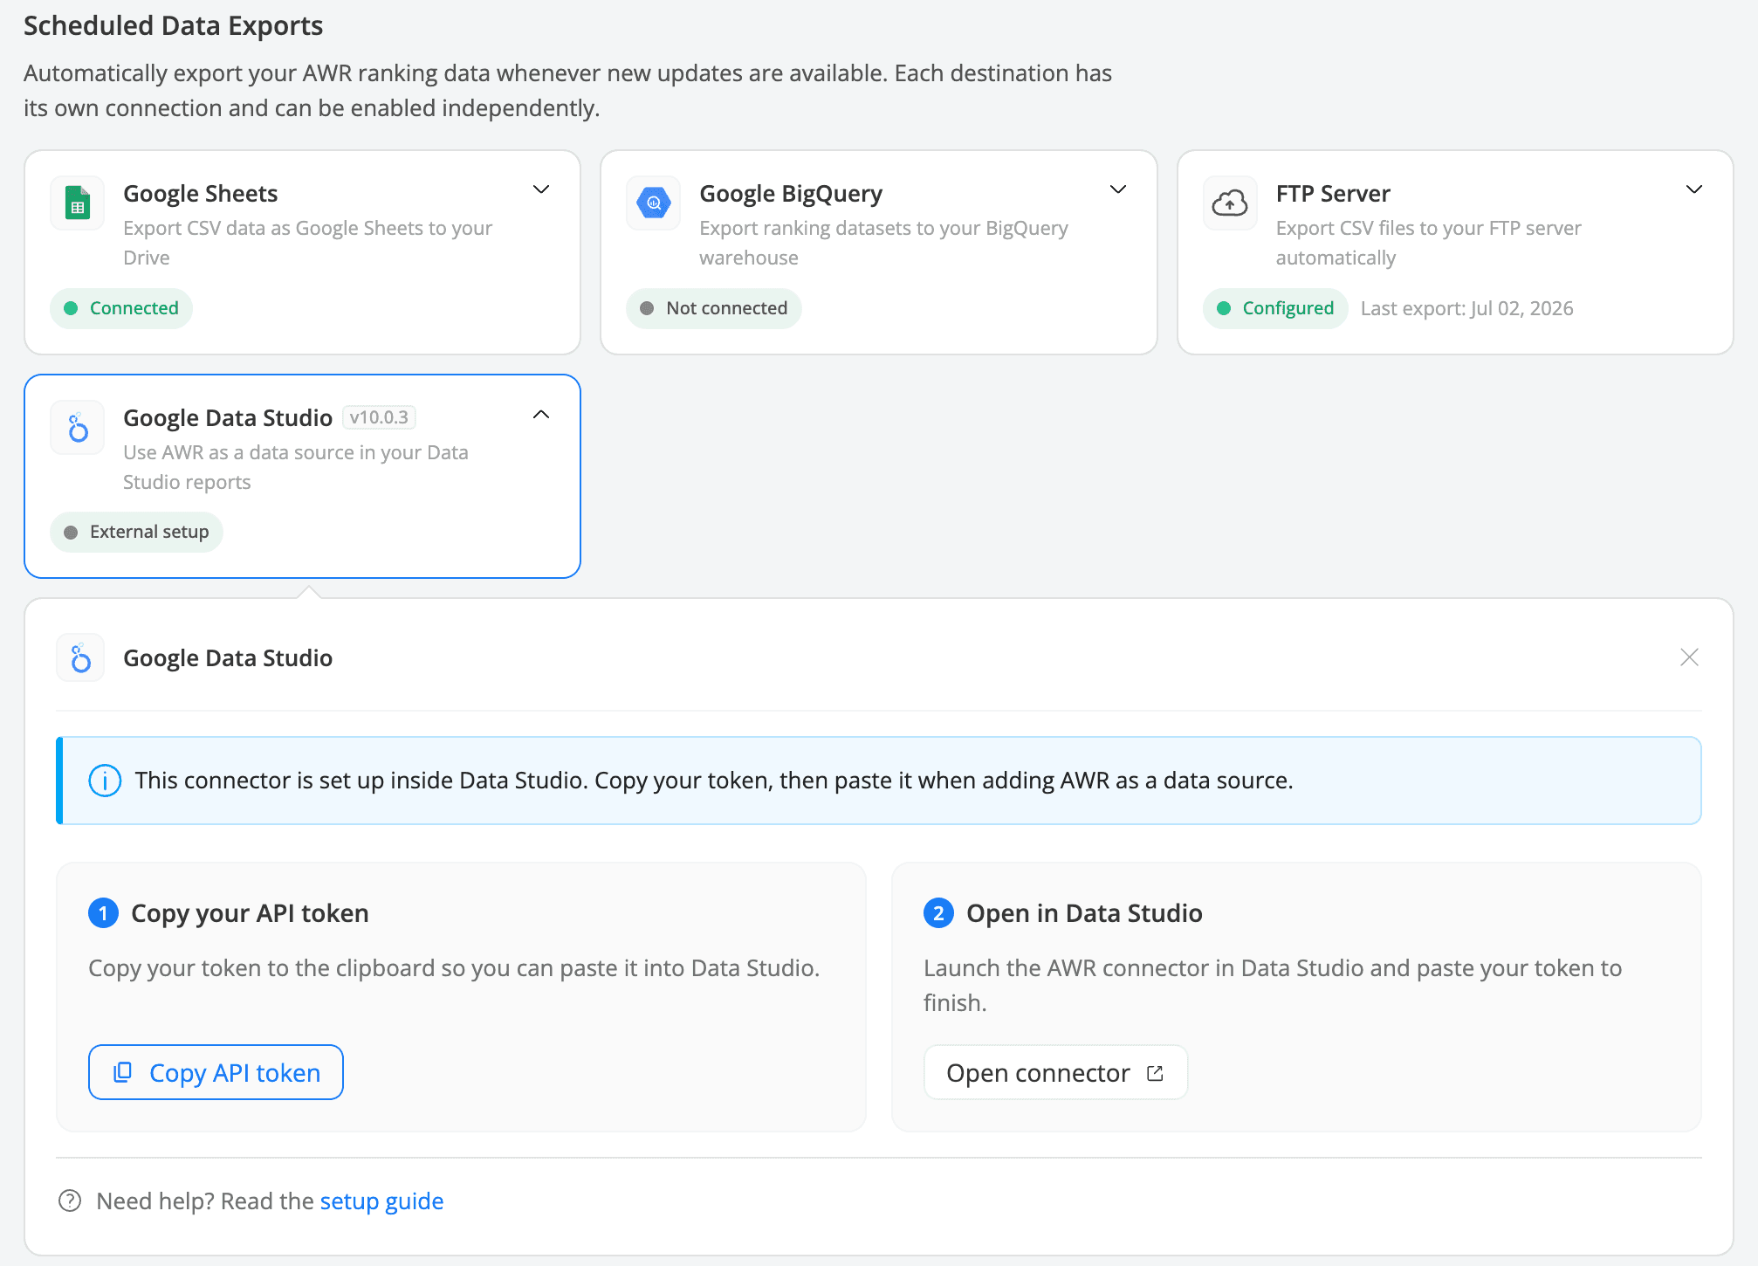Click the FTP Server cloud upload icon
The height and width of the screenshot is (1266, 1758).
[x=1230, y=203]
